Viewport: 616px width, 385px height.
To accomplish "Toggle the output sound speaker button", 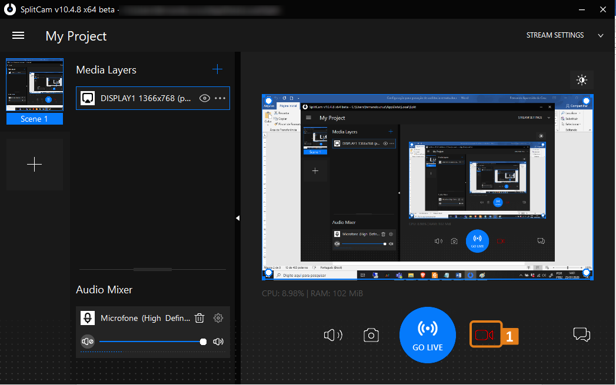I will [x=333, y=335].
